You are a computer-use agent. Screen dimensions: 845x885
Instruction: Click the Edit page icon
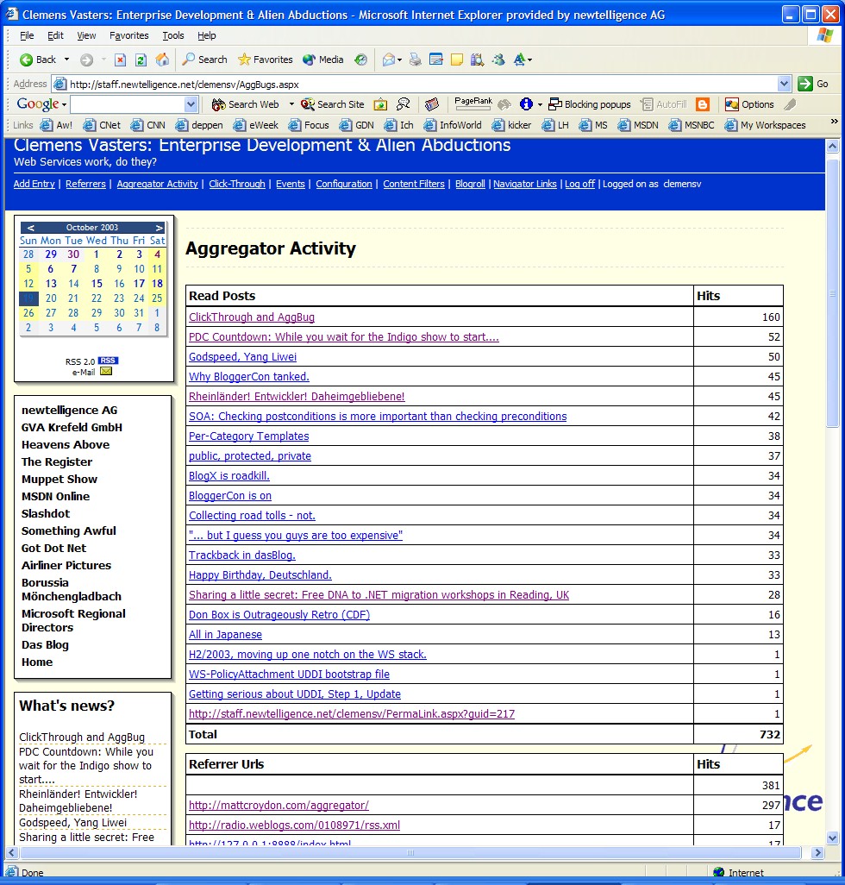point(436,60)
